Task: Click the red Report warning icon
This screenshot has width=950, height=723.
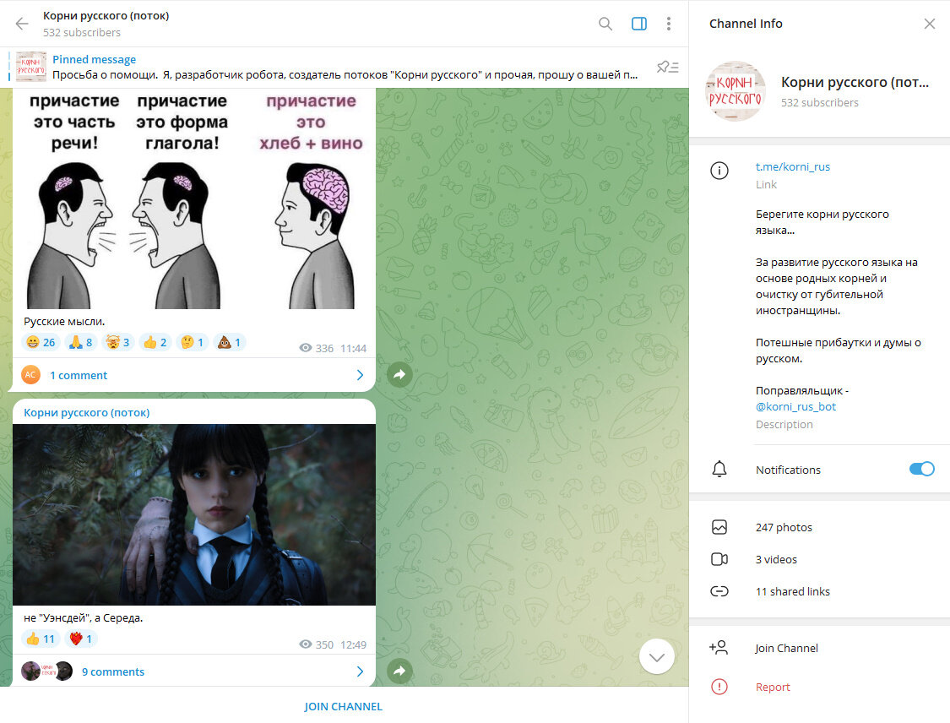Action: coord(719,687)
